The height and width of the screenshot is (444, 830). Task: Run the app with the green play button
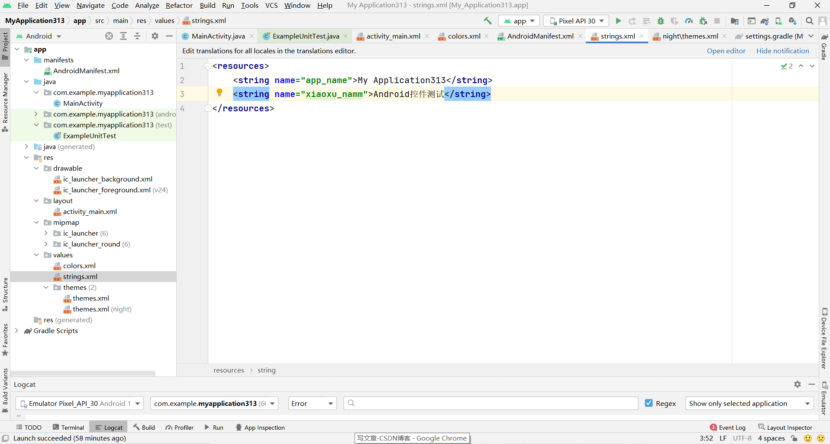[x=618, y=21]
